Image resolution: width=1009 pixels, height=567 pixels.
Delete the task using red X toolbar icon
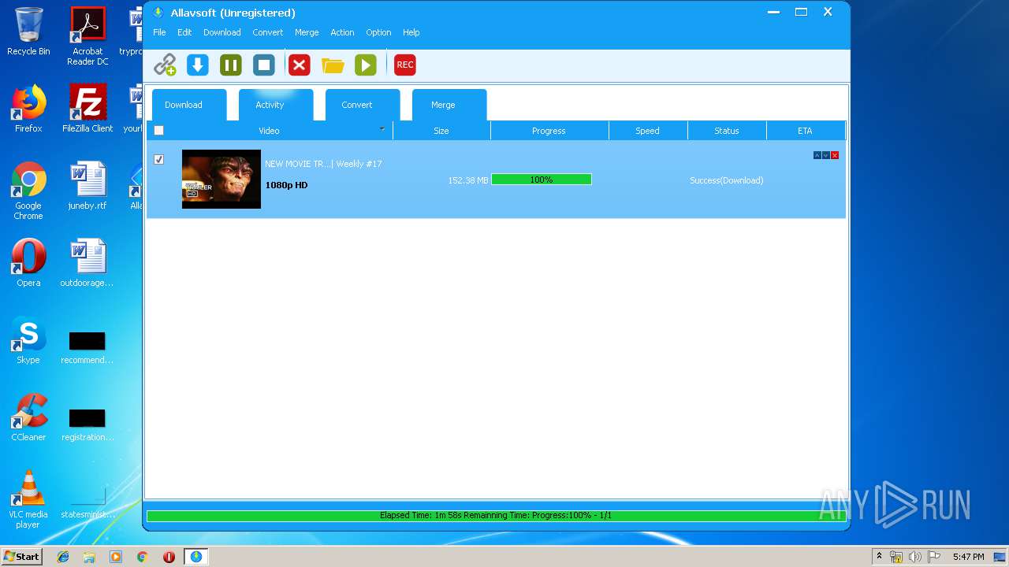coord(299,65)
